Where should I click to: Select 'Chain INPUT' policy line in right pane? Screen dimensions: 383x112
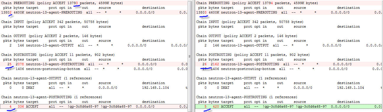click(250, 22)
